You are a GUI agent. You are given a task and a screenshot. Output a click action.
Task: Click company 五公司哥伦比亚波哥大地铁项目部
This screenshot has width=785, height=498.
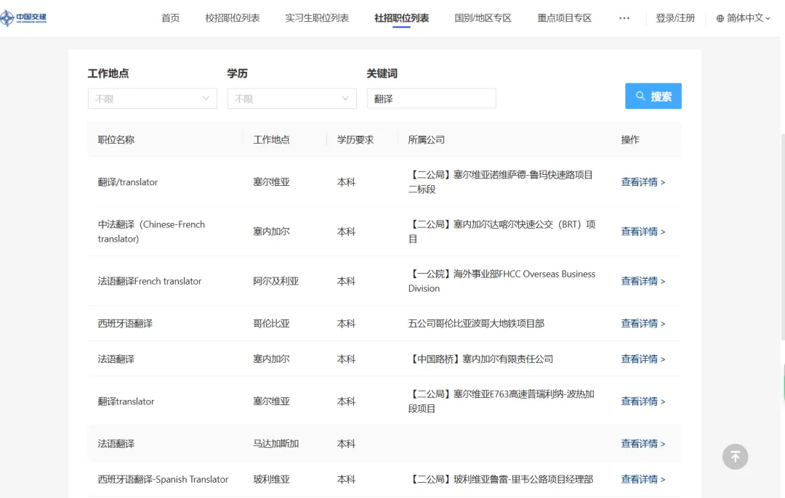click(x=476, y=324)
